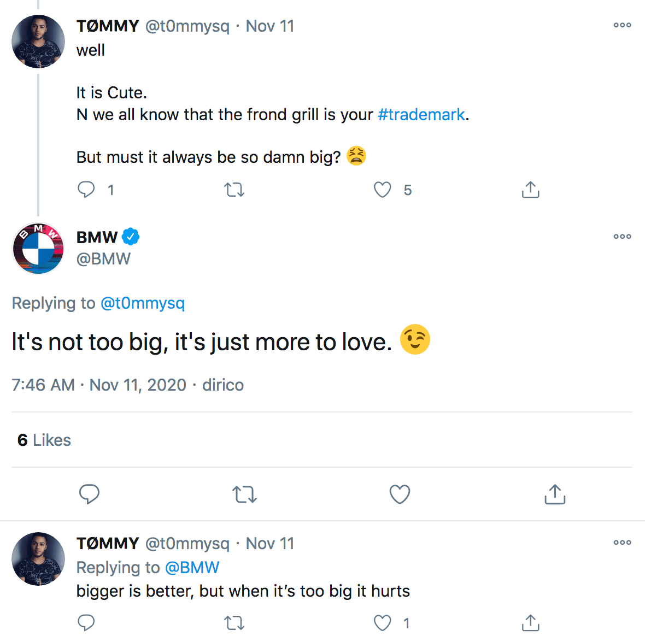Share TØMMY's first tweet
645x636 pixels.
pyautogui.click(x=530, y=190)
